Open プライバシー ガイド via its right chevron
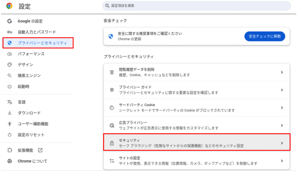 point(282,90)
